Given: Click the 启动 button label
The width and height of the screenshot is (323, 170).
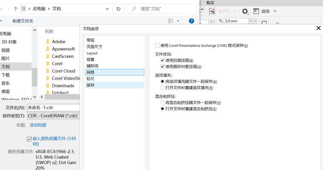Looking at the screenshot, I should point(265,11).
